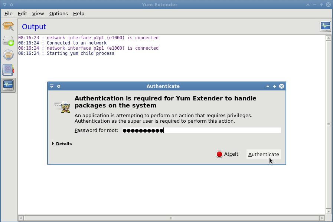Cancel with the Atcelt button
The image size is (333, 222).
[x=227, y=154]
